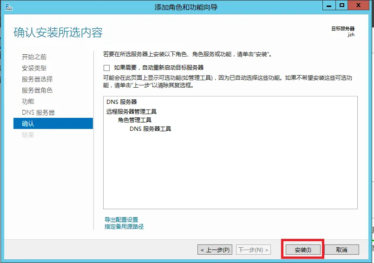The image size is (374, 263).
Task: Enable automatic restart of target server checkbox
Action: click(106, 68)
